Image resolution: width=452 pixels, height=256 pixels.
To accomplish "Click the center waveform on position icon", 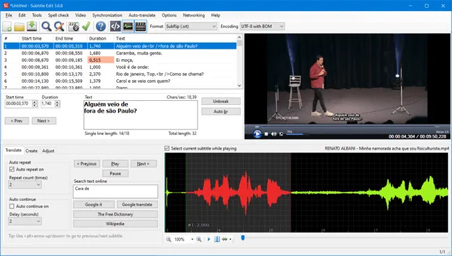I will pos(217,239).
